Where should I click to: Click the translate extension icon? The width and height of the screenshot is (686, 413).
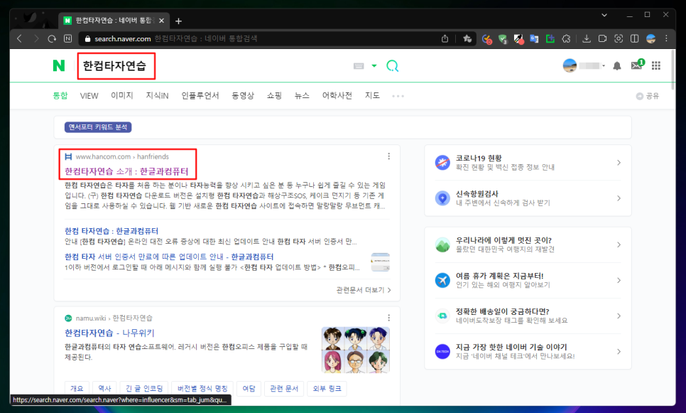coord(534,38)
